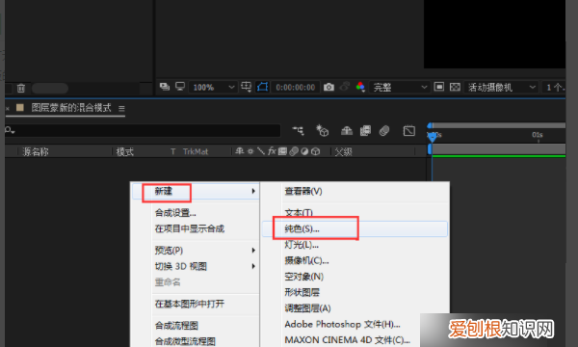This screenshot has height=347, width=578.
Task: Click the 01s mark on time ruler
Action: 538,135
